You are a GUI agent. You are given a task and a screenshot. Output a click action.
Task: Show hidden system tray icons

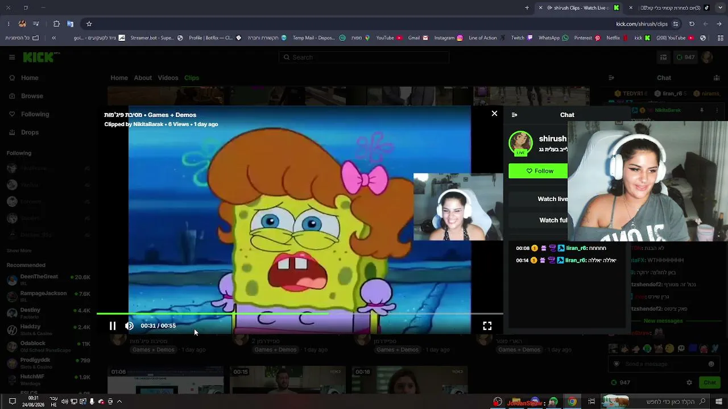(x=119, y=402)
